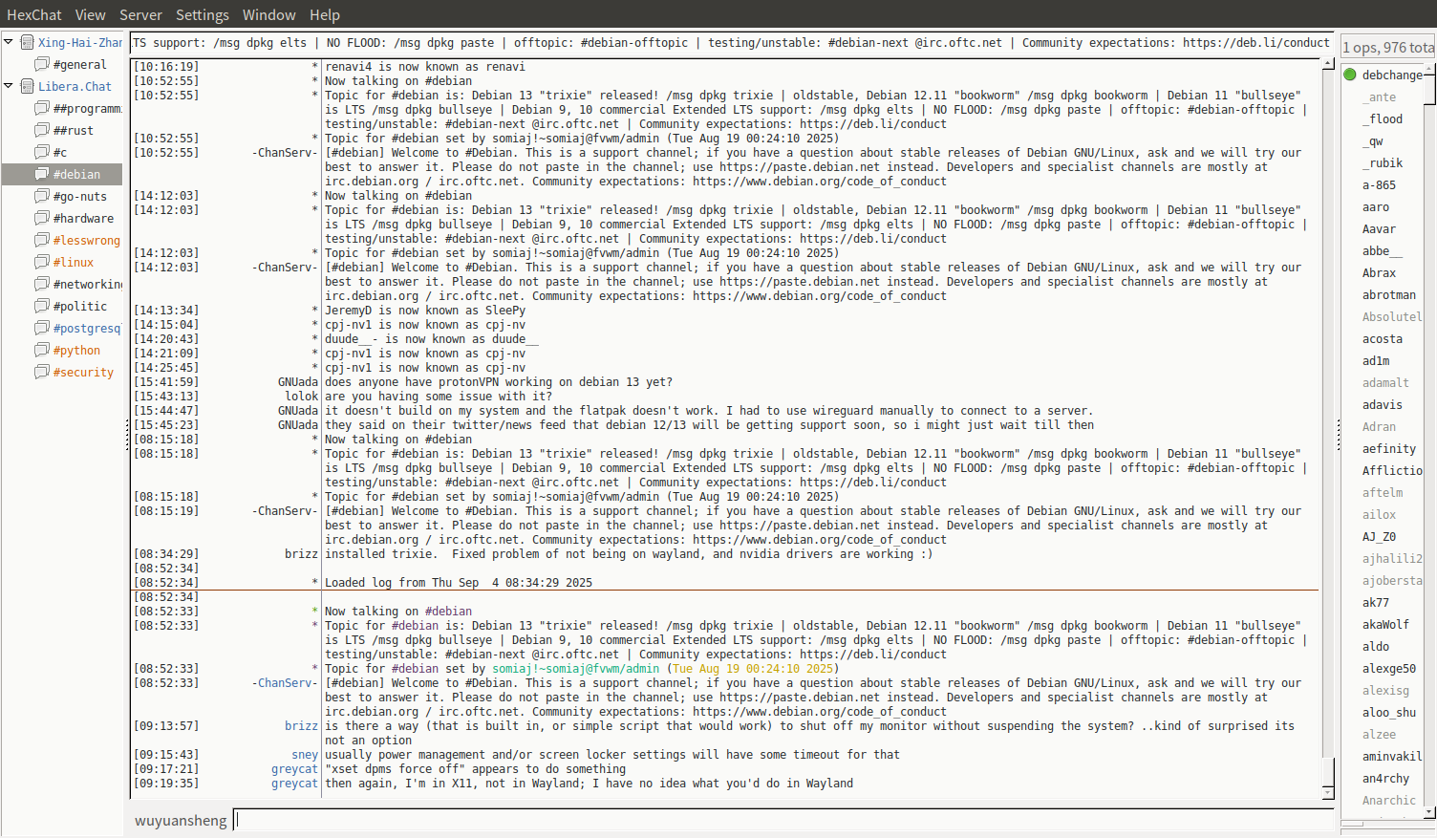Screen dimensions: 1437x838
Task: Click the Libera.Chat server icon
Action: click(28, 86)
